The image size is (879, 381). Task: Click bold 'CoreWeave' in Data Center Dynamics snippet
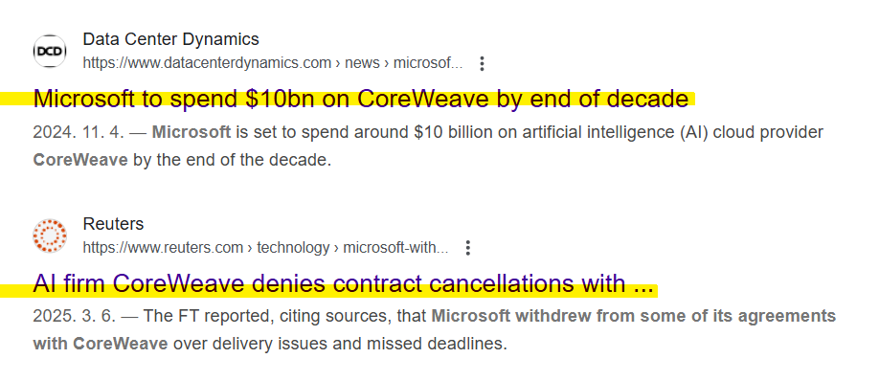(x=80, y=160)
